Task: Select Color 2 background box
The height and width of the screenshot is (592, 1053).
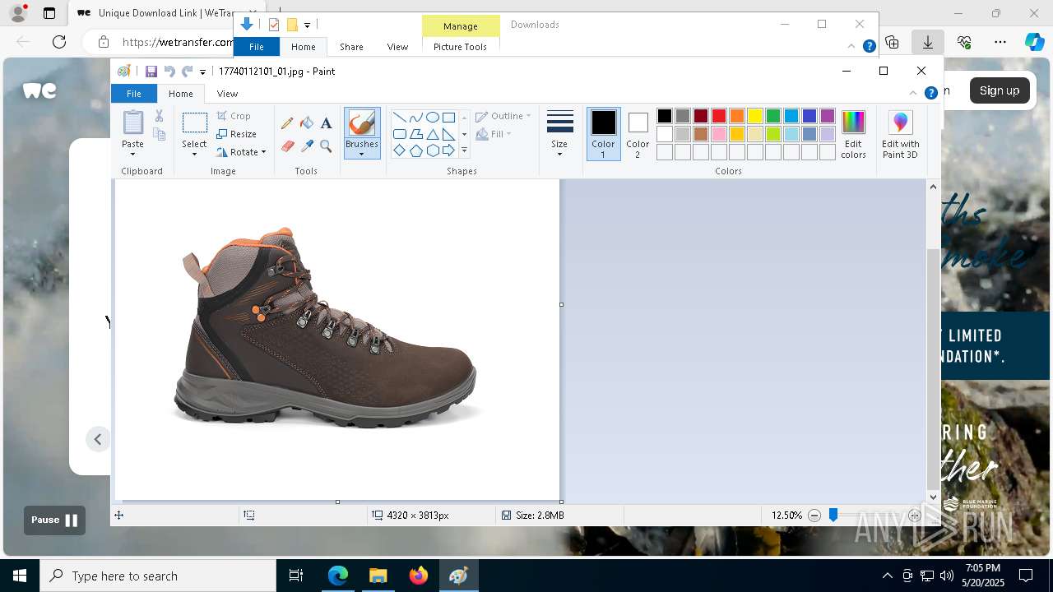Action: (638, 134)
